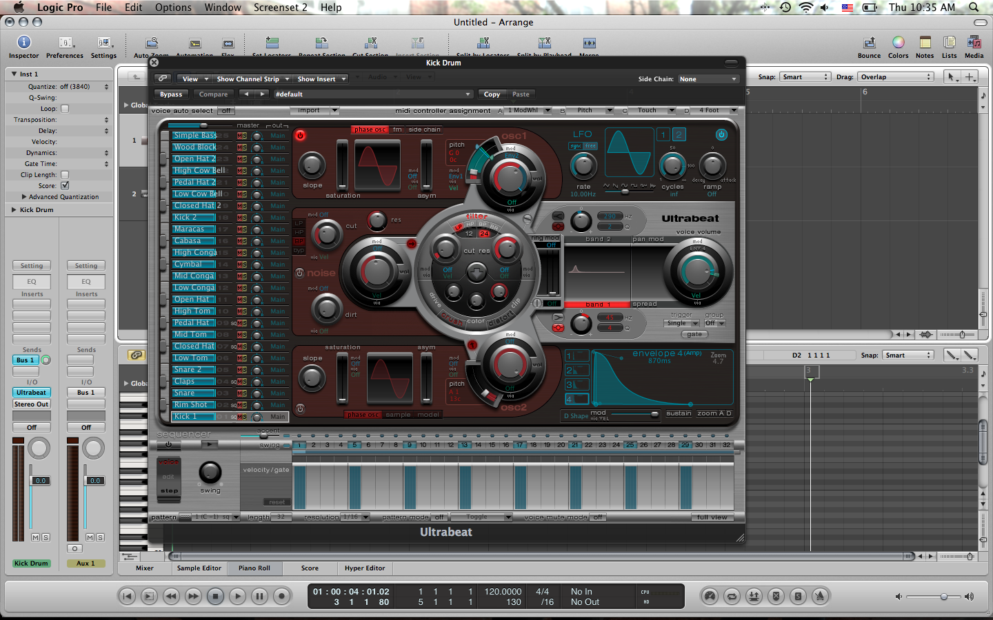Switch to the Piano Roll tab

(x=254, y=568)
